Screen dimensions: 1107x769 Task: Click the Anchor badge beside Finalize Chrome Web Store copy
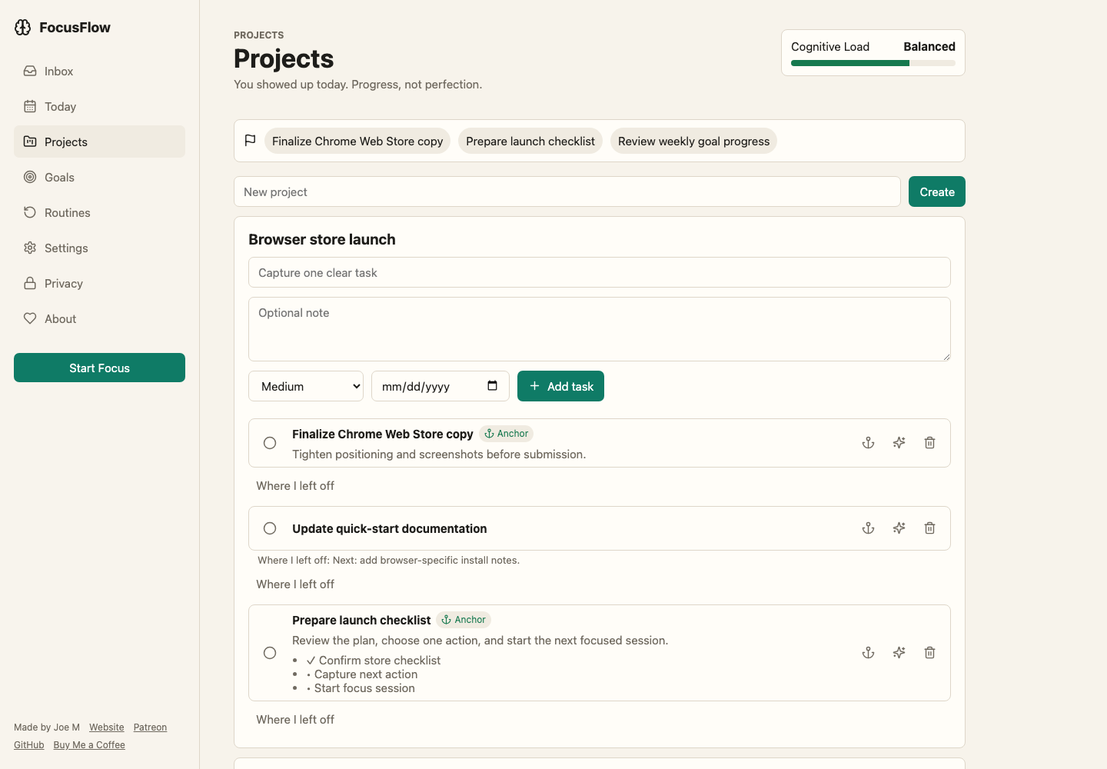506,434
